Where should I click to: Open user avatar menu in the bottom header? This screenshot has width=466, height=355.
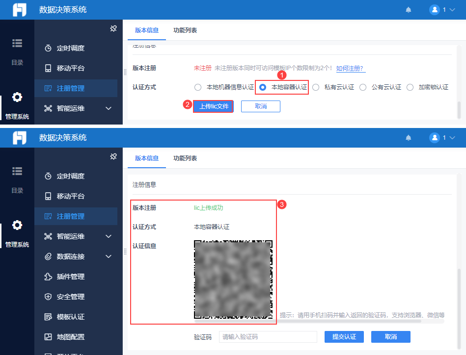(x=435, y=138)
